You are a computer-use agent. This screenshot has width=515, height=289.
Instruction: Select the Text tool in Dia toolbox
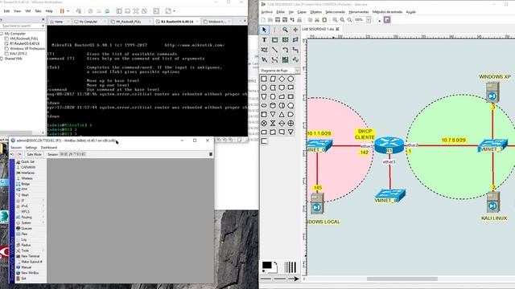pyautogui.click(x=264, y=40)
